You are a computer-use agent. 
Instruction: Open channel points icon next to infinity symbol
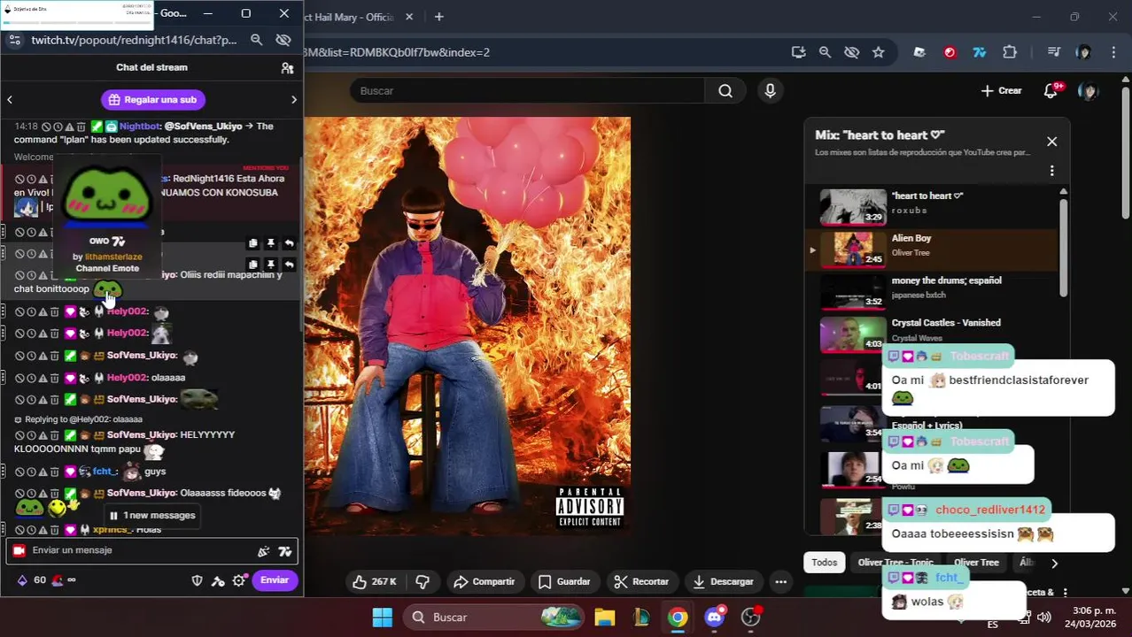(58, 580)
